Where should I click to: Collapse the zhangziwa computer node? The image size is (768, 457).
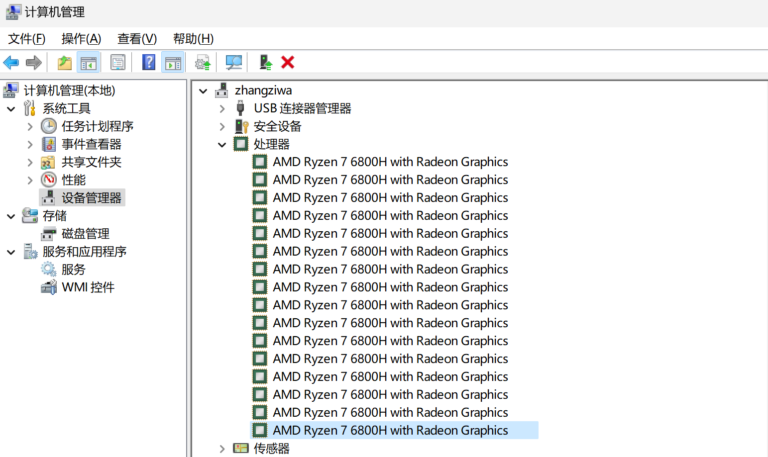203,91
